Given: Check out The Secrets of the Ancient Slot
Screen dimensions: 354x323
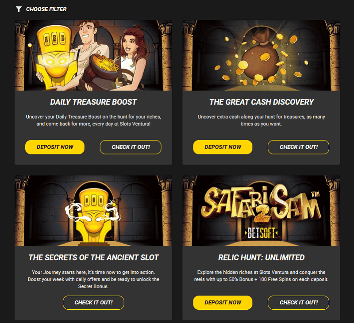Looking at the screenshot, I should click(x=93, y=303).
